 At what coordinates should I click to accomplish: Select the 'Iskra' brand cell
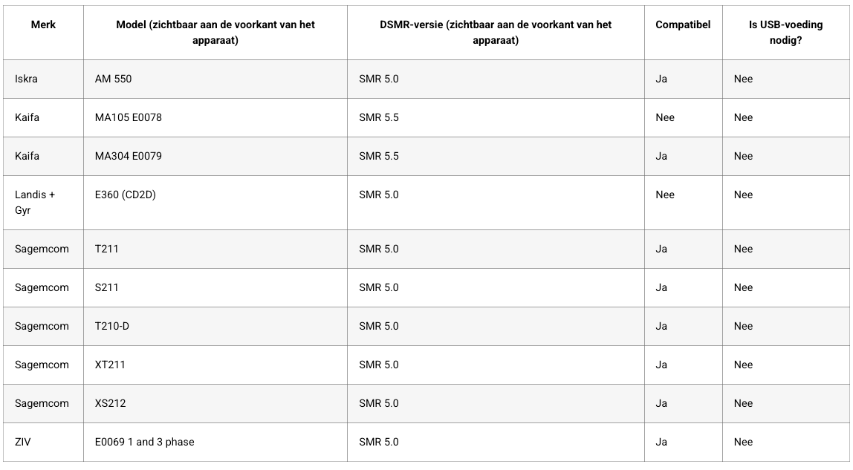click(x=26, y=79)
